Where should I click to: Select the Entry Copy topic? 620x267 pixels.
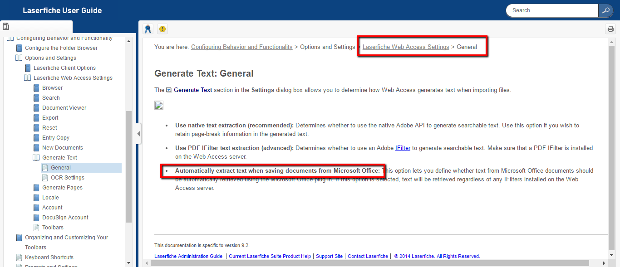[56, 138]
